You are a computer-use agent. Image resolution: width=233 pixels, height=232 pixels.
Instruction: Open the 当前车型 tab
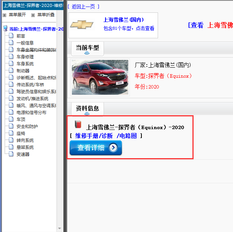(x=87, y=49)
